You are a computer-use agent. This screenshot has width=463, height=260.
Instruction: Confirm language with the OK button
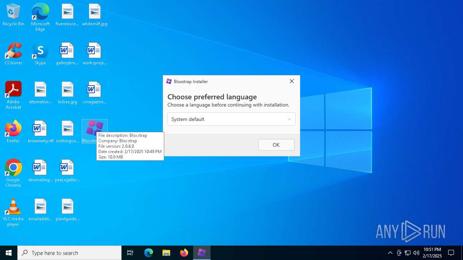276,145
